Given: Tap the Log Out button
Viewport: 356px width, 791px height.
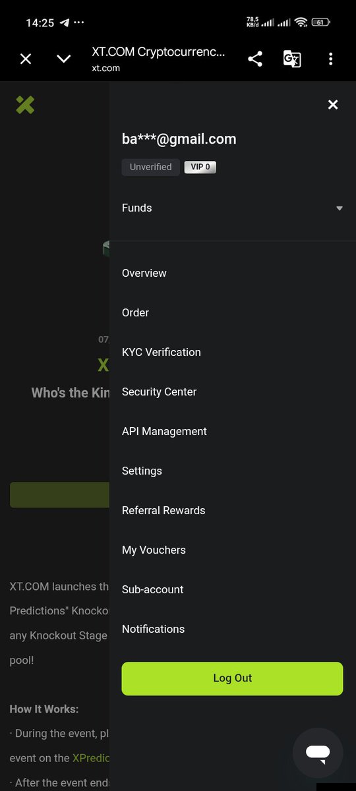Looking at the screenshot, I should 233,678.
